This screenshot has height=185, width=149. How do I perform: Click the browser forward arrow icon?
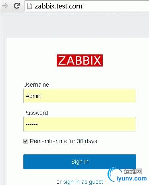(5, 6)
